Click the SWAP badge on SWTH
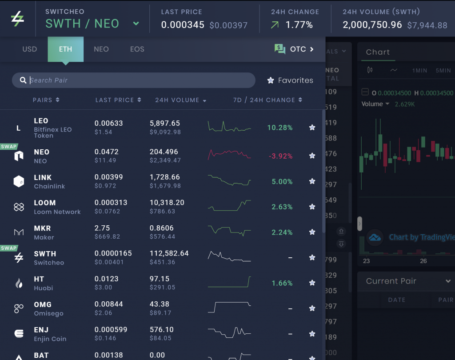 9,248
